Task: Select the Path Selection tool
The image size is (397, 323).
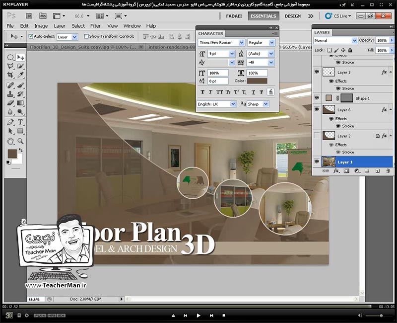Action: pyautogui.click(x=10, y=131)
